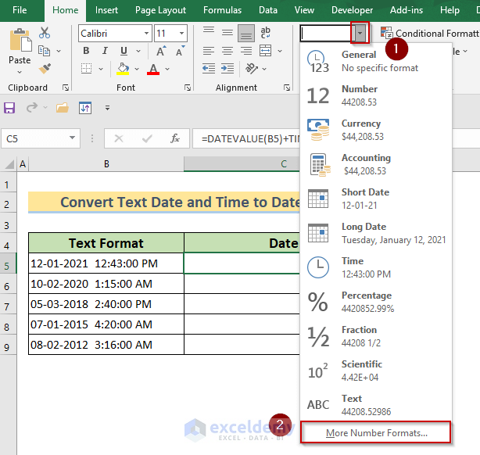Click cell B6 with 10-02-2020 text
This screenshot has width=480, height=455.
pos(106,284)
